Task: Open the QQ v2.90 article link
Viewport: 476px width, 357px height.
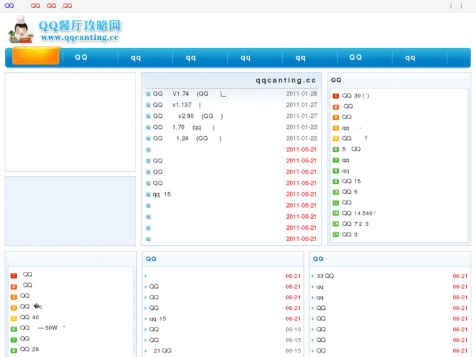Action: click(188, 117)
